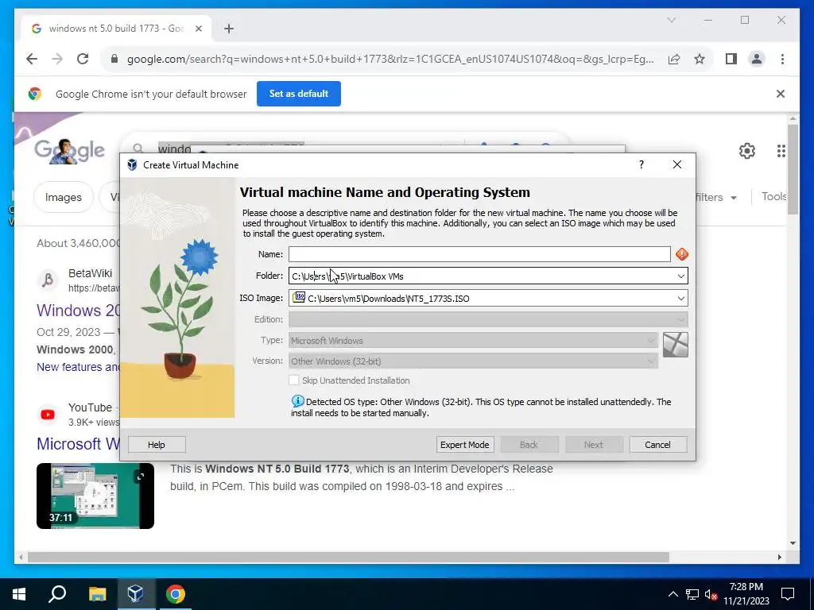Close the Create Virtual Machine dialog

677,164
